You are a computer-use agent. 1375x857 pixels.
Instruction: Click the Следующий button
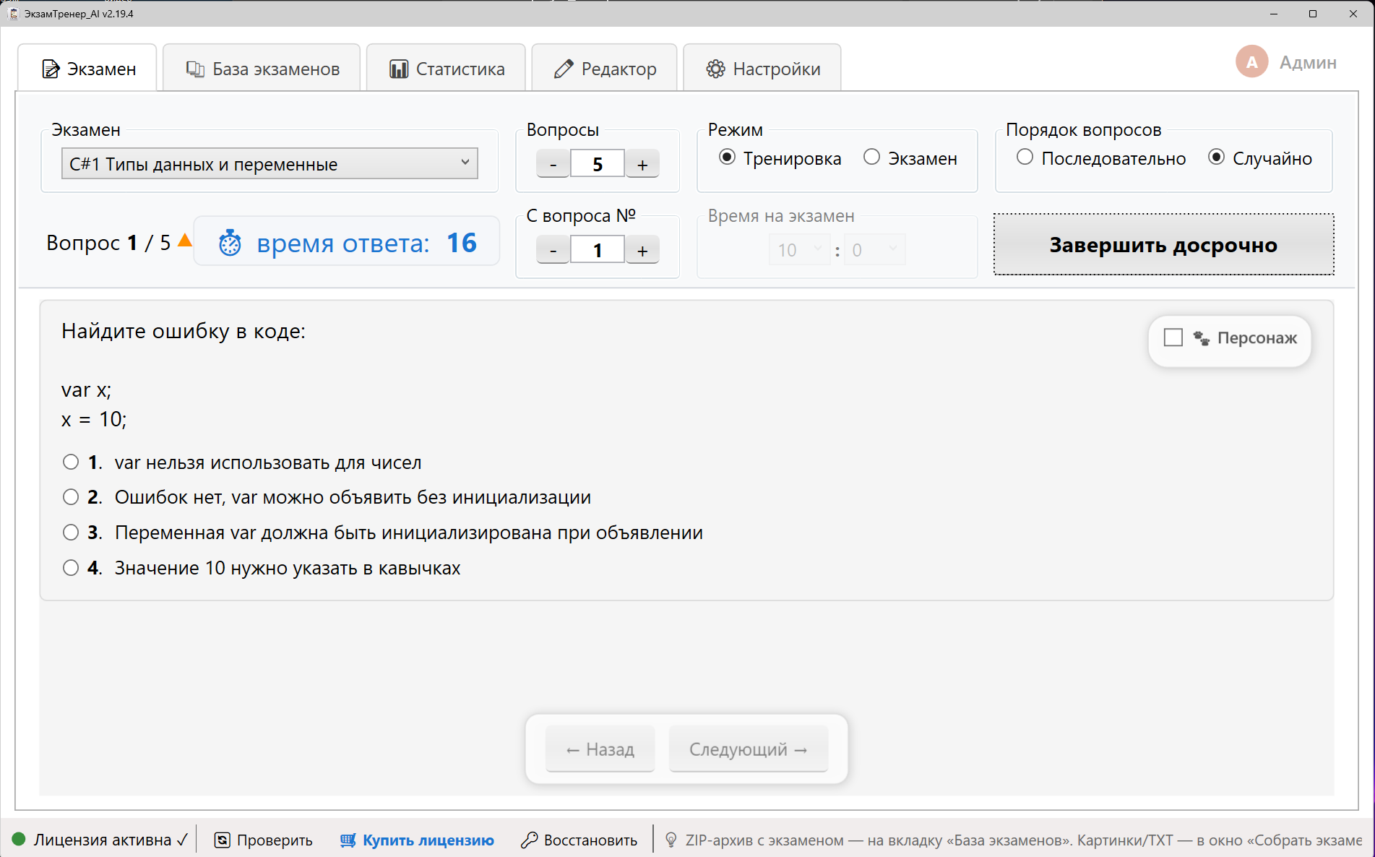pos(748,749)
